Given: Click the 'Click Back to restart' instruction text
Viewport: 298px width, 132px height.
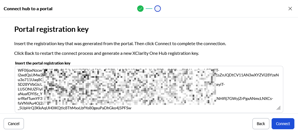Looking at the screenshot, I should [x=106, y=53].
